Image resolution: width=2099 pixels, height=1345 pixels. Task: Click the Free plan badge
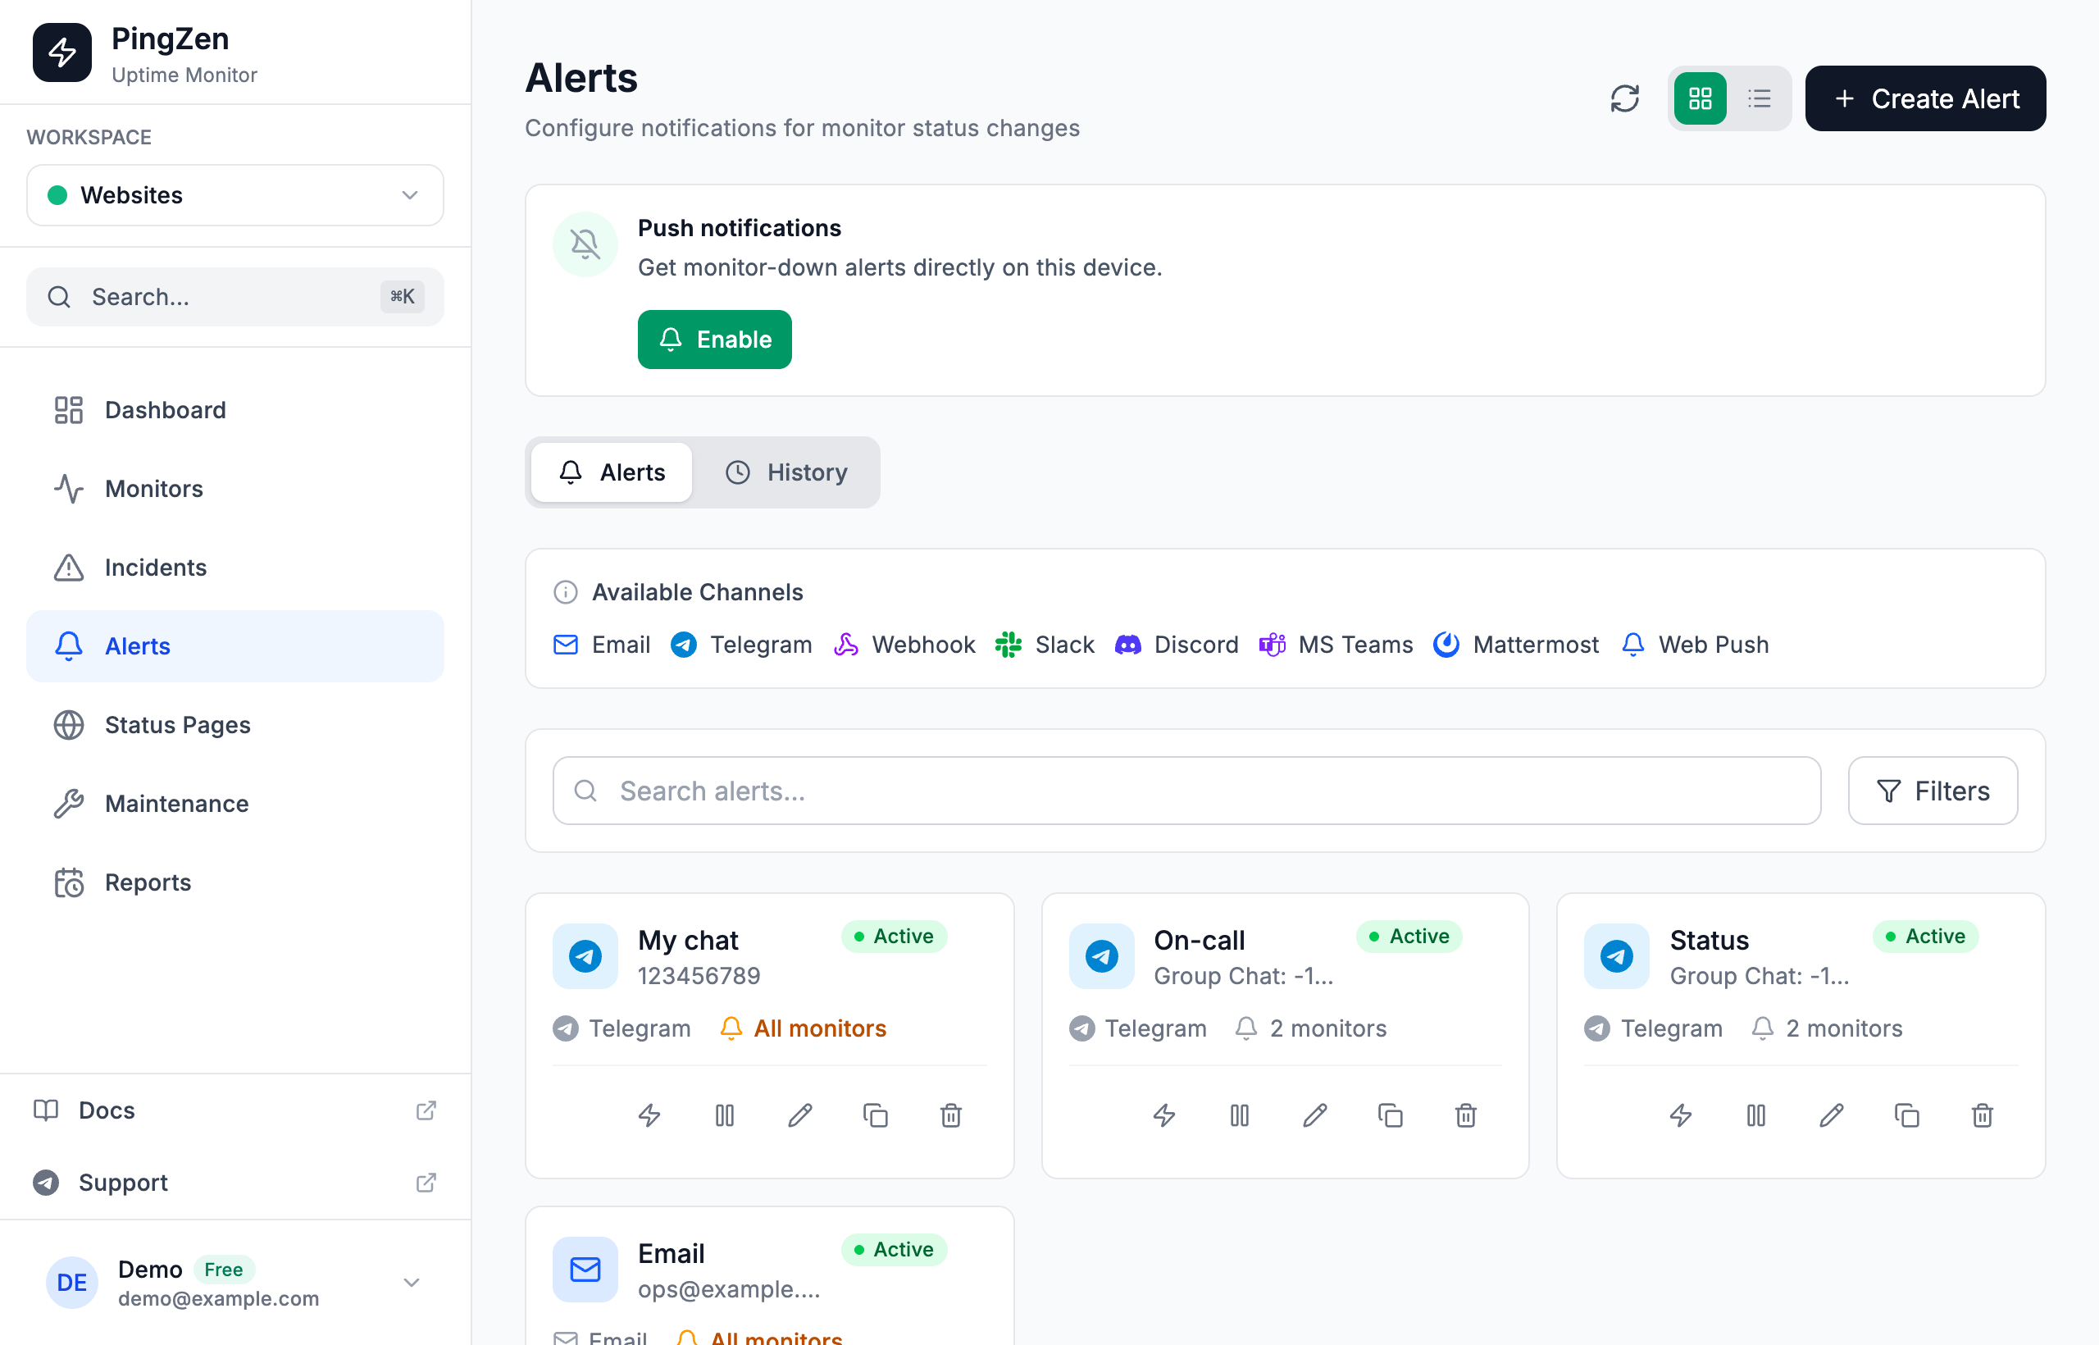click(x=224, y=1269)
